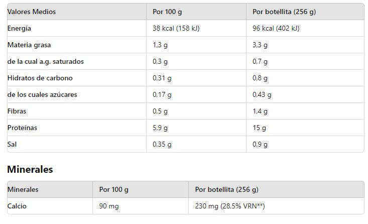Click the 'Sal' row label
The image size is (368, 224).
click(12, 144)
